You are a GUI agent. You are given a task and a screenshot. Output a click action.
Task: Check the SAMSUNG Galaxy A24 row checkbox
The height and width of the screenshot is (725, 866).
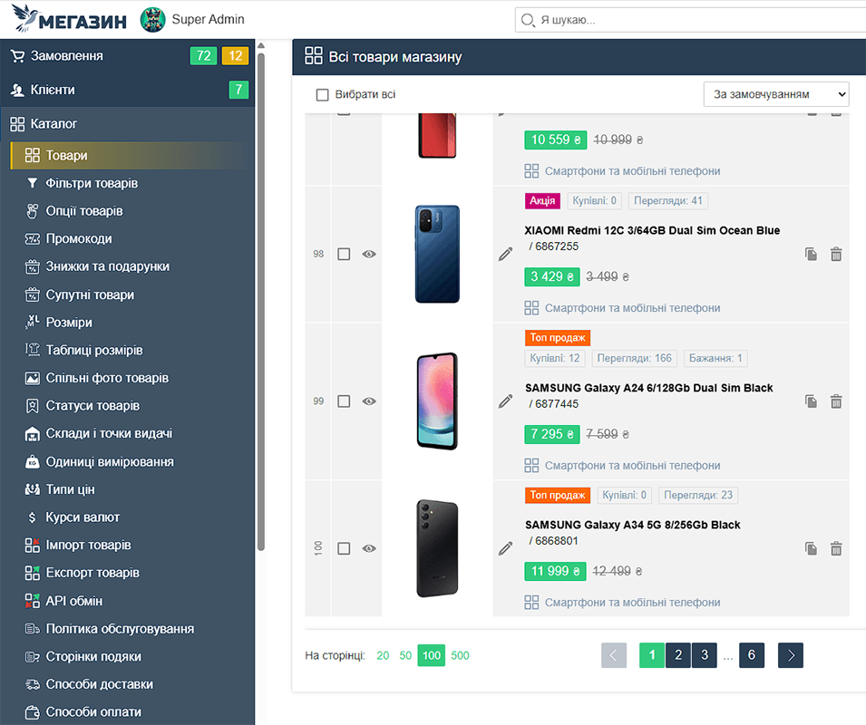click(344, 401)
